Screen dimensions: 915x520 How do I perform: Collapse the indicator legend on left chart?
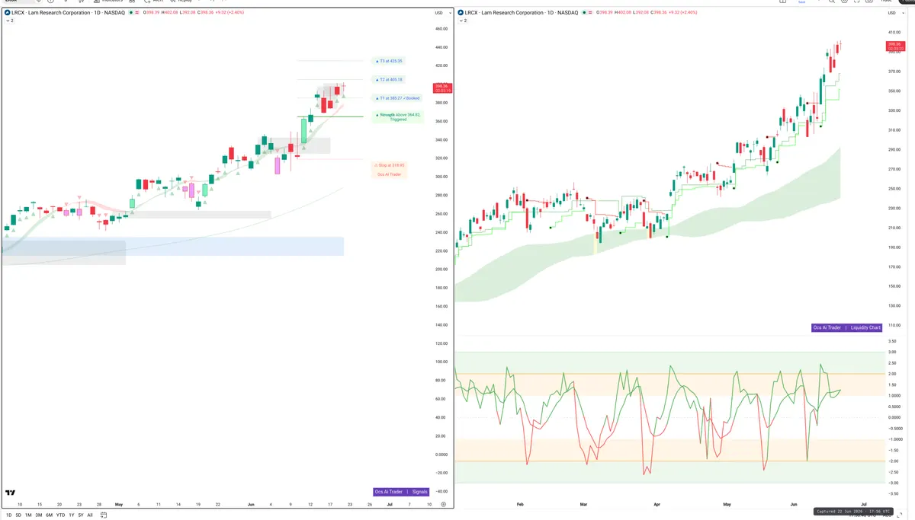point(9,21)
